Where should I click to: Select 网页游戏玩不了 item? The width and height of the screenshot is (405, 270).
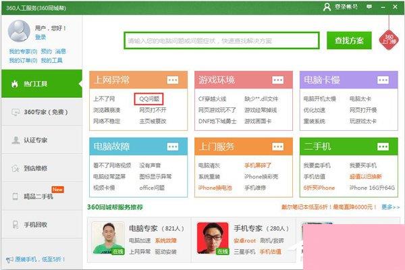(217, 110)
